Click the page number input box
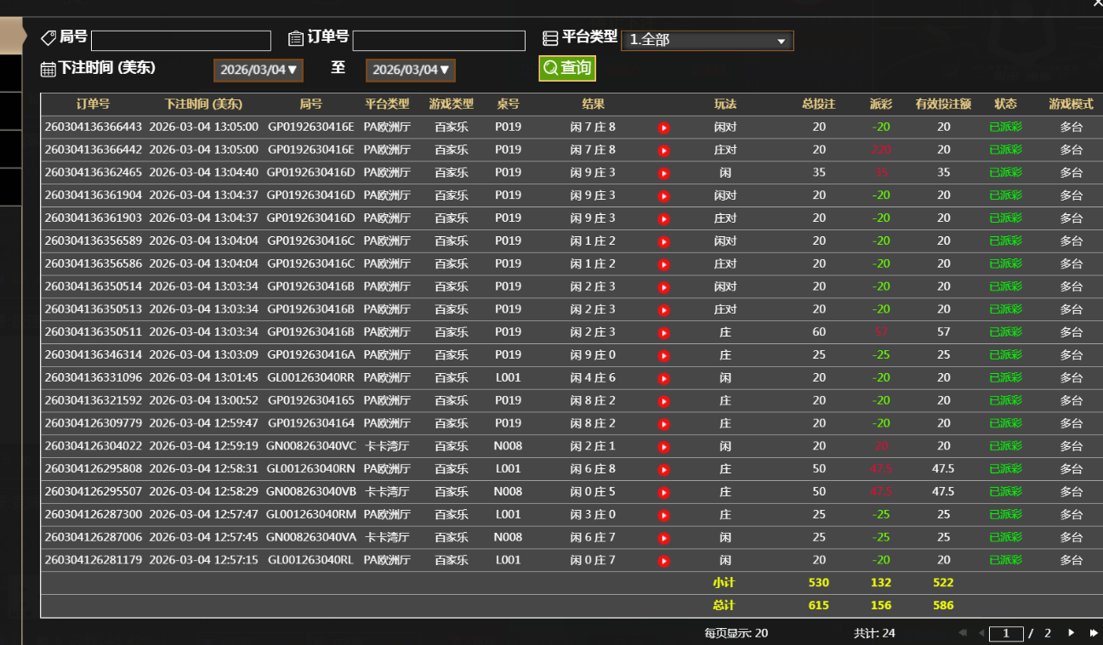Viewport: 1103px width, 645px height. pos(1007,633)
